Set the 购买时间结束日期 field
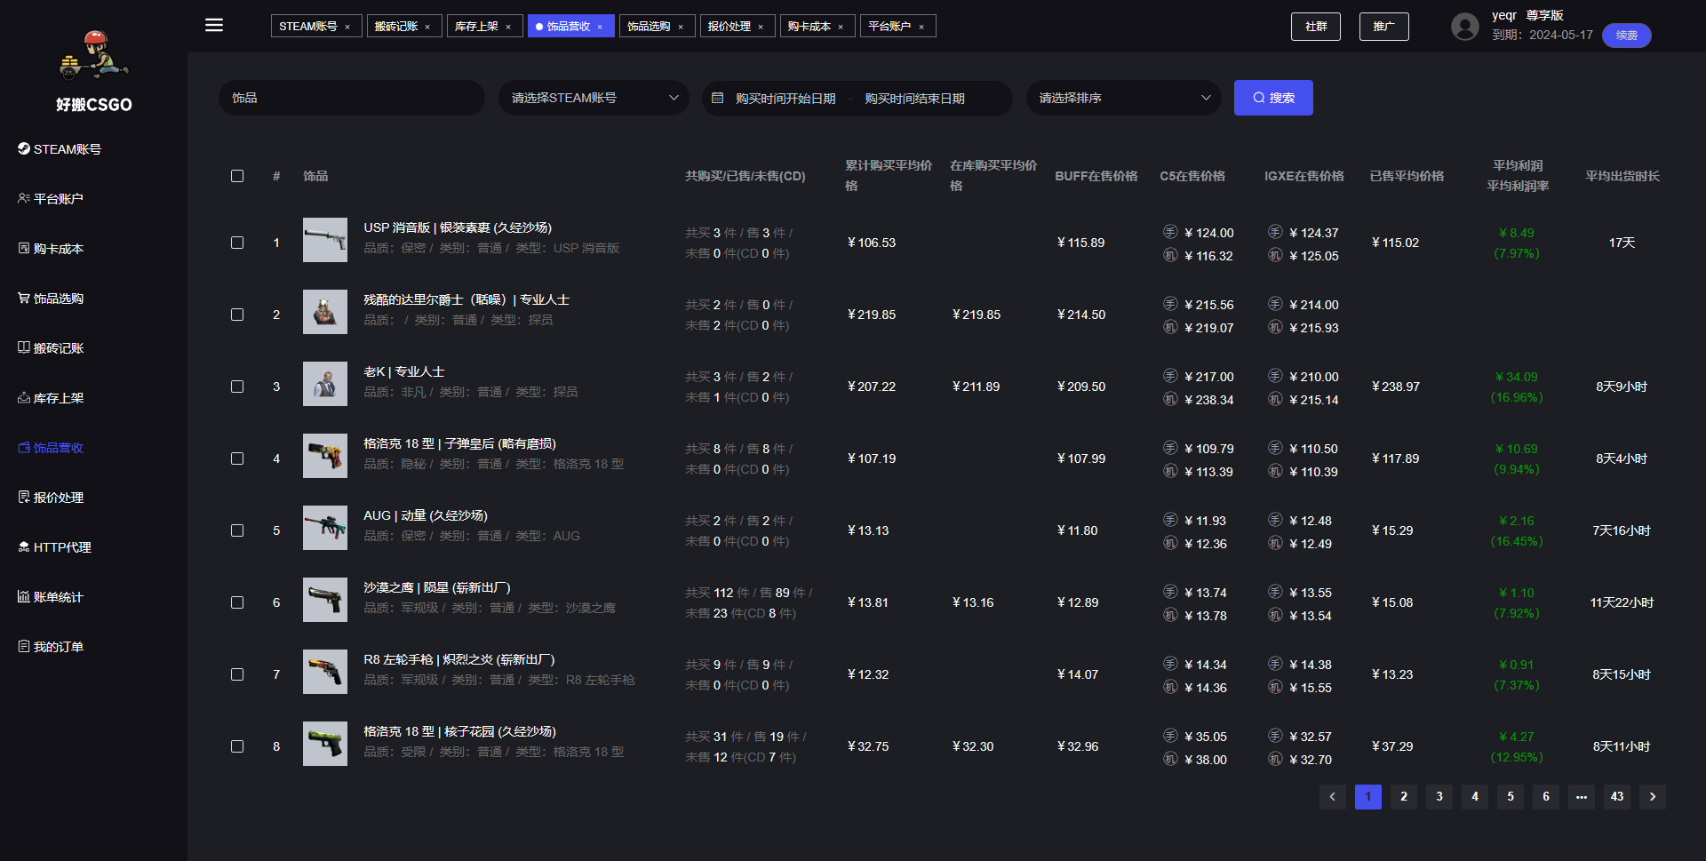This screenshot has width=1706, height=861. point(915,99)
